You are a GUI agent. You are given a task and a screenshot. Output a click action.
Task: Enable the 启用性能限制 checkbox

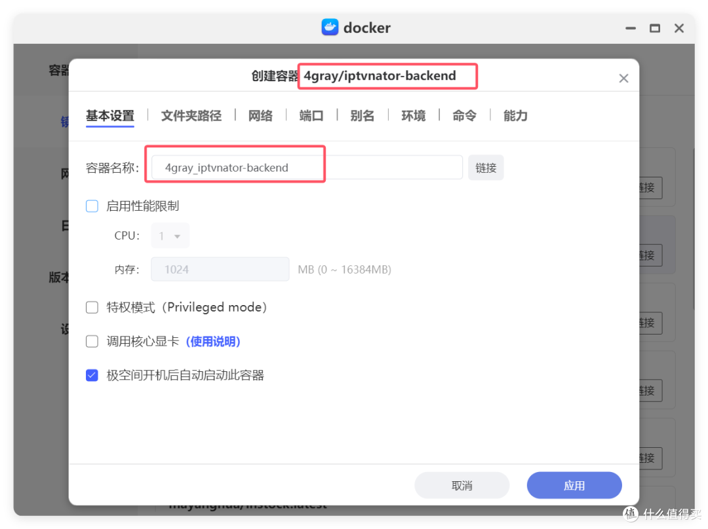[x=92, y=206]
